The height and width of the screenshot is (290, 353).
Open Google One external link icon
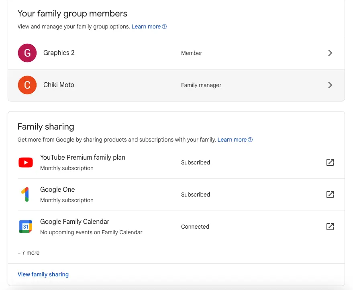pos(330,195)
